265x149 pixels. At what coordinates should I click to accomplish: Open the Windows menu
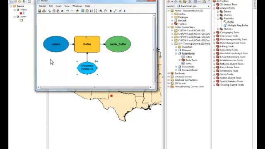(x=77, y=6)
